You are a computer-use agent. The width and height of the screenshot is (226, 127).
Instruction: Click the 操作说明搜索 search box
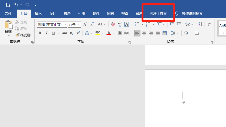pos(192,14)
